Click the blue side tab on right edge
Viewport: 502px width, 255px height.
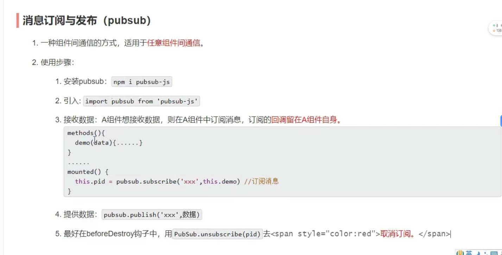pyautogui.click(x=501, y=121)
